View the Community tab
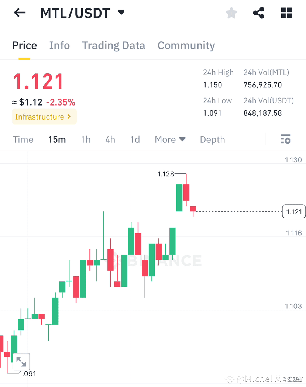This screenshot has height=387, width=306. pyautogui.click(x=186, y=45)
